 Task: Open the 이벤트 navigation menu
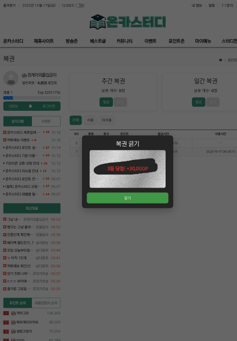click(x=150, y=41)
